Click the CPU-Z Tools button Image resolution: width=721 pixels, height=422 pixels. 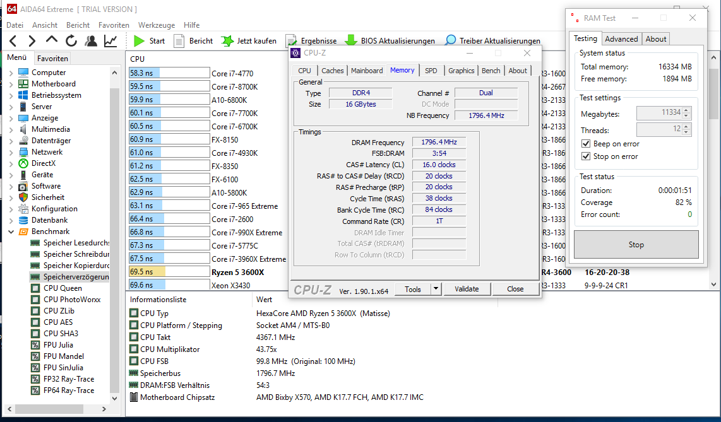[x=413, y=289]
